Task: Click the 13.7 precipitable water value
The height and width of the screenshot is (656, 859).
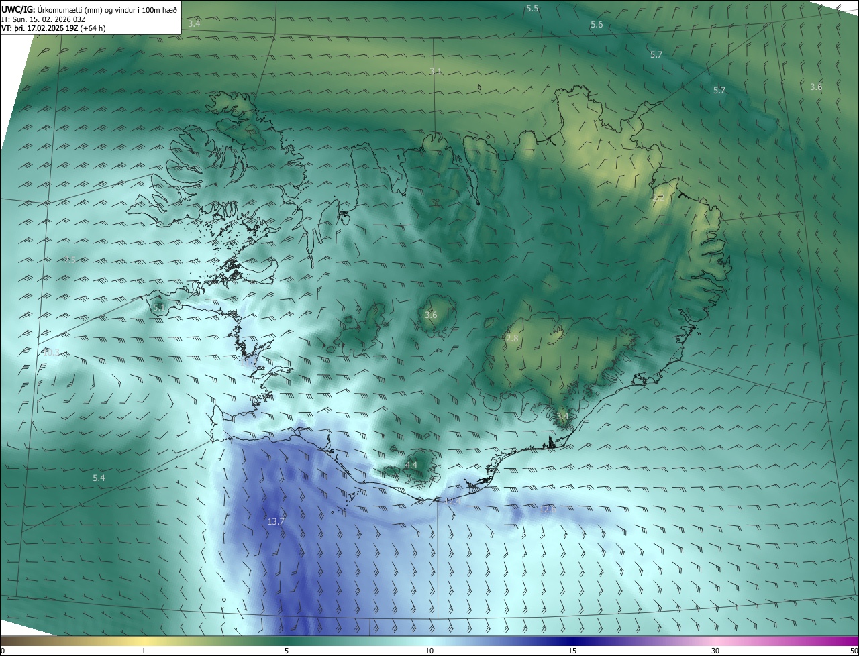Action: 276,521
